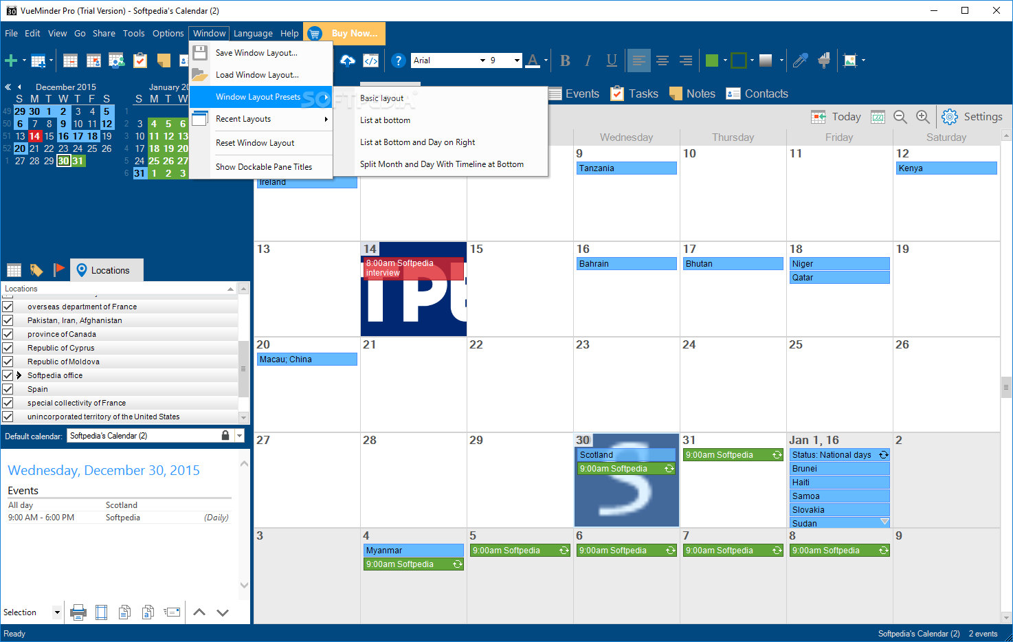This screenshot has width=1013, height=642.
Task: Open font color dropdown arrow
Action: [546, 60]
